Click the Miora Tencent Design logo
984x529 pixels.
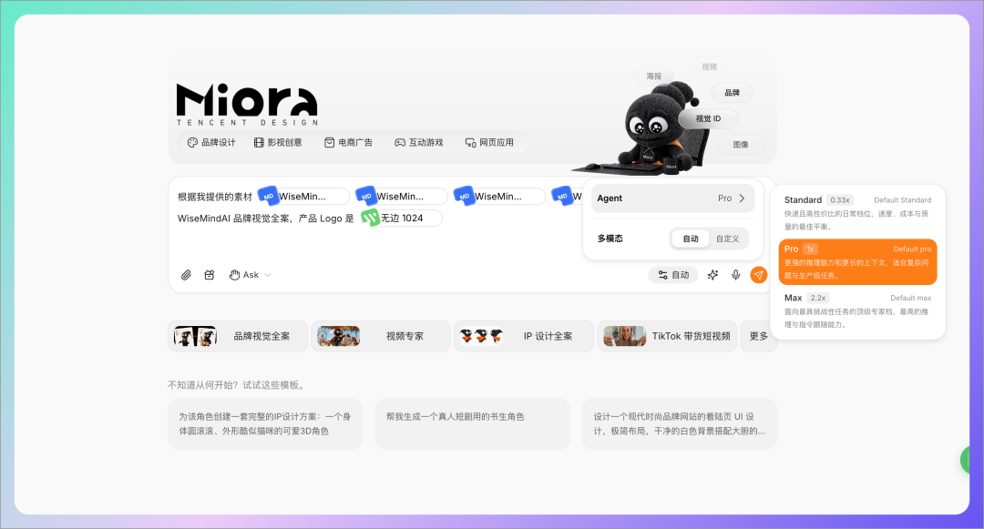click(x=247, y=105)
